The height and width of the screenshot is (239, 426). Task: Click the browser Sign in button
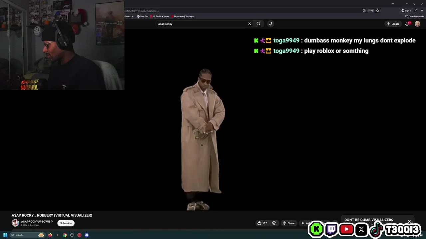pyautogui.click(x=406, y=11)
